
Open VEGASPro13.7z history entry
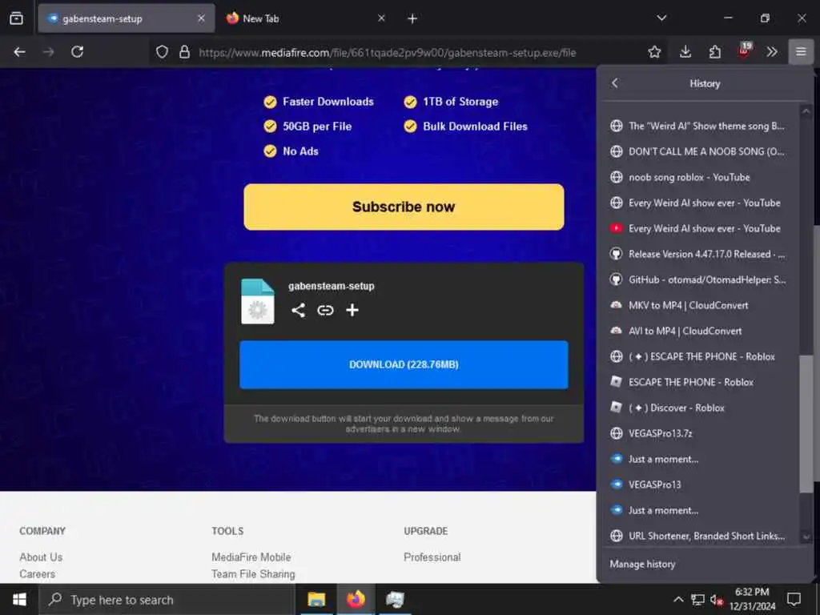point(701,433)
